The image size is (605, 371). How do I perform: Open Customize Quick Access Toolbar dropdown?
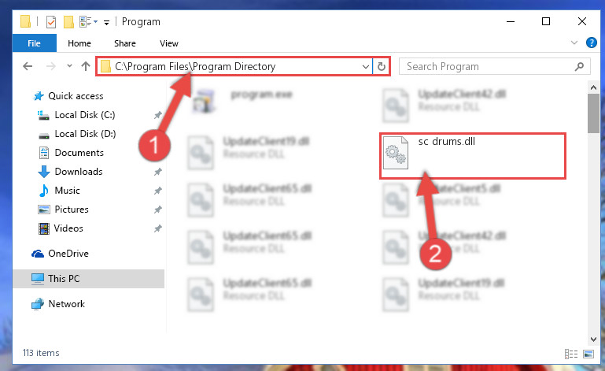tap(106, 23)
